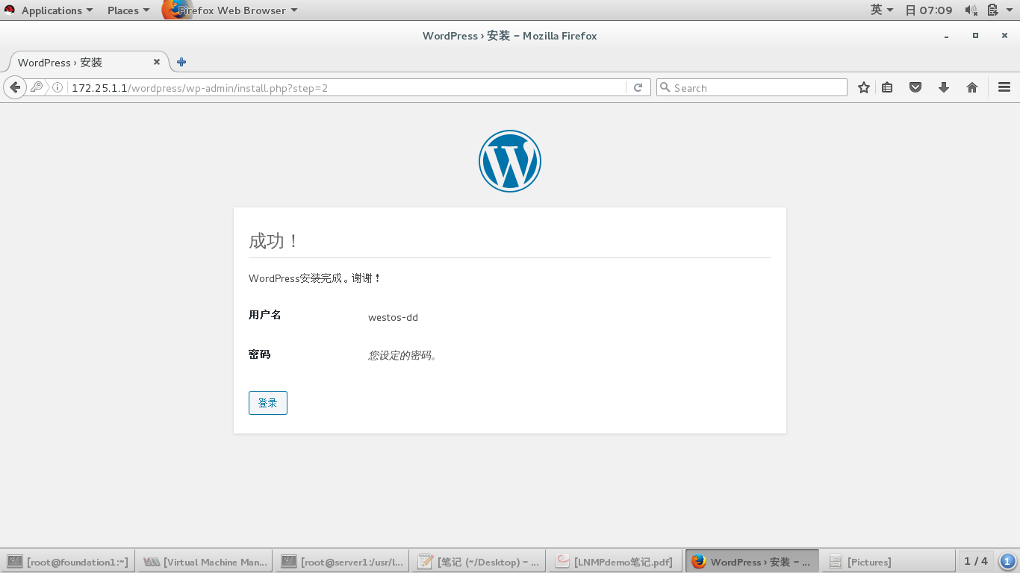Open the Firefox hamburger menu
1020x573 pixels.
[x=1004, y=87]
